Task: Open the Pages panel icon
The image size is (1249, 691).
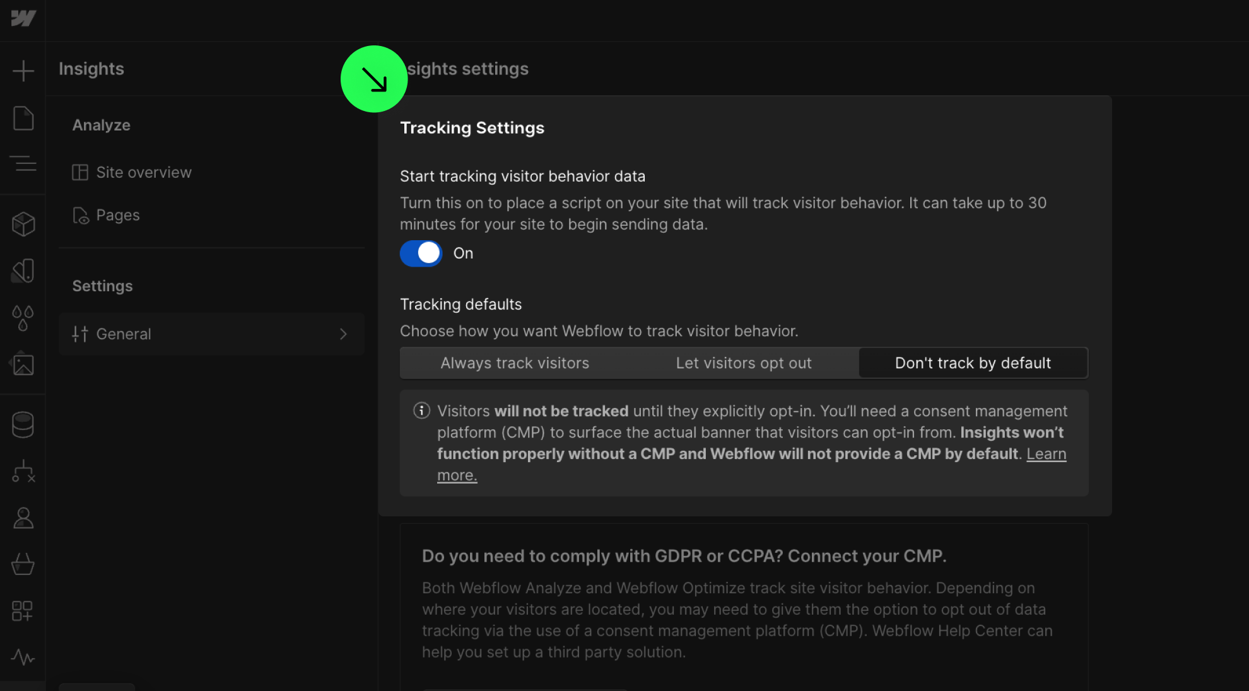Action: [23, 118]
